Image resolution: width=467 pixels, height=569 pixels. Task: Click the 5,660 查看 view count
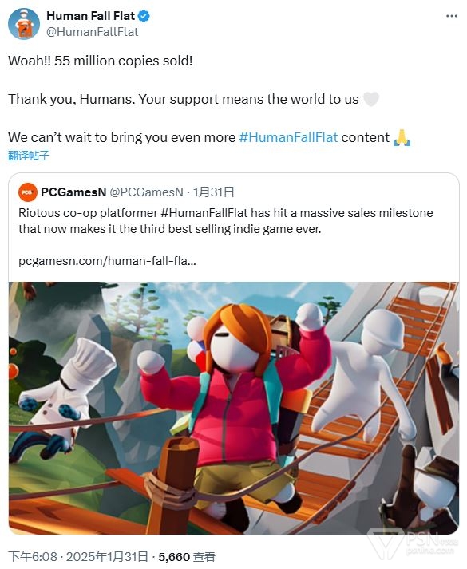pos(187,557)
